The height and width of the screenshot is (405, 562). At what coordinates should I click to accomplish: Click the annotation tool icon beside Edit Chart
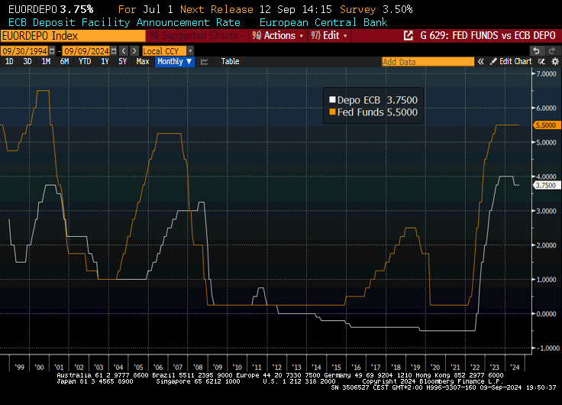click(541, 62)
